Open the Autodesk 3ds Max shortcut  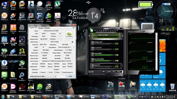click(x=111, y=86)
